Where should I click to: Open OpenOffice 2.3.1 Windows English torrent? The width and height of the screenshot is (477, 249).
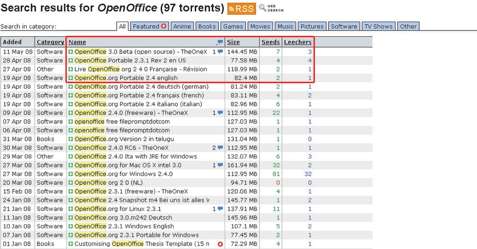124,226
